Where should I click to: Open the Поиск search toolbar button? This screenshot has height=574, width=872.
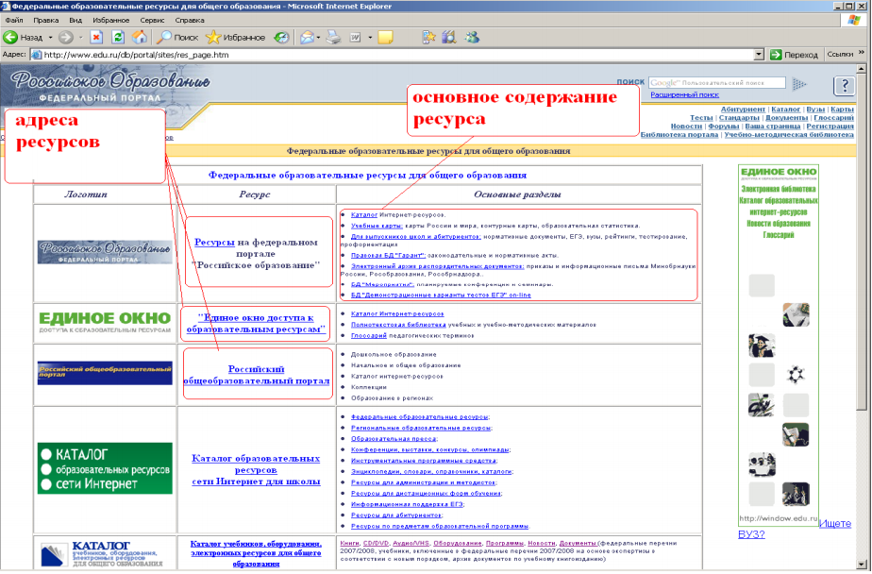pyautogui.click(x=177, y=37)
